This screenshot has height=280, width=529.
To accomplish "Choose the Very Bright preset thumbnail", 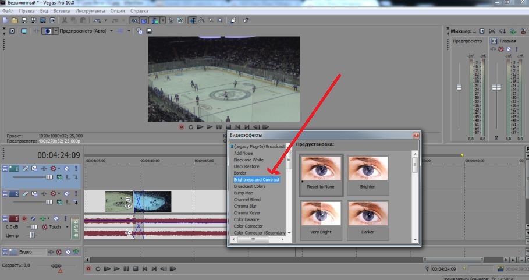I will click(321, 220).
